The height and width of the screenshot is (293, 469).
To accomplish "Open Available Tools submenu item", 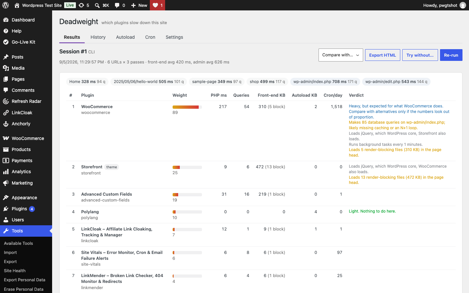I will click(18, 243).
